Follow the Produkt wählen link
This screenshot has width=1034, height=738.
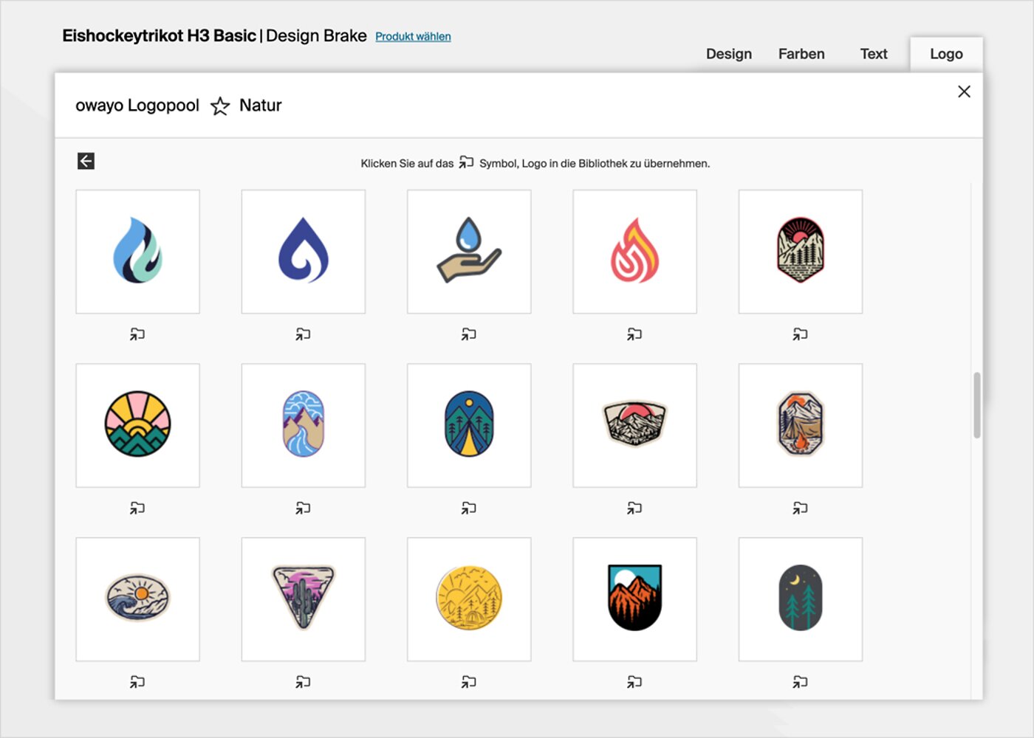click(413, 37)
